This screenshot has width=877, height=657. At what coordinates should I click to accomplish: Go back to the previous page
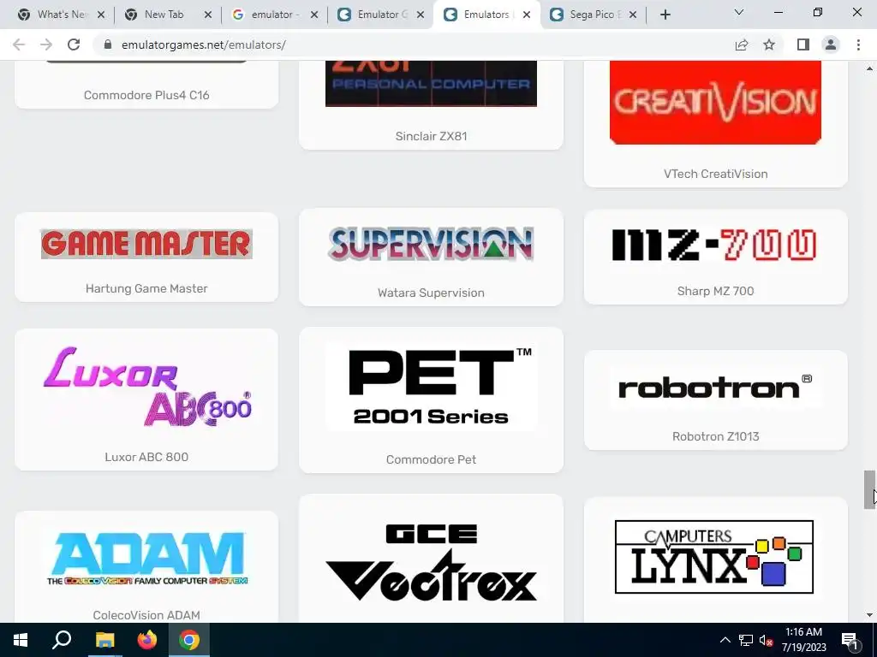click(19, 44)
